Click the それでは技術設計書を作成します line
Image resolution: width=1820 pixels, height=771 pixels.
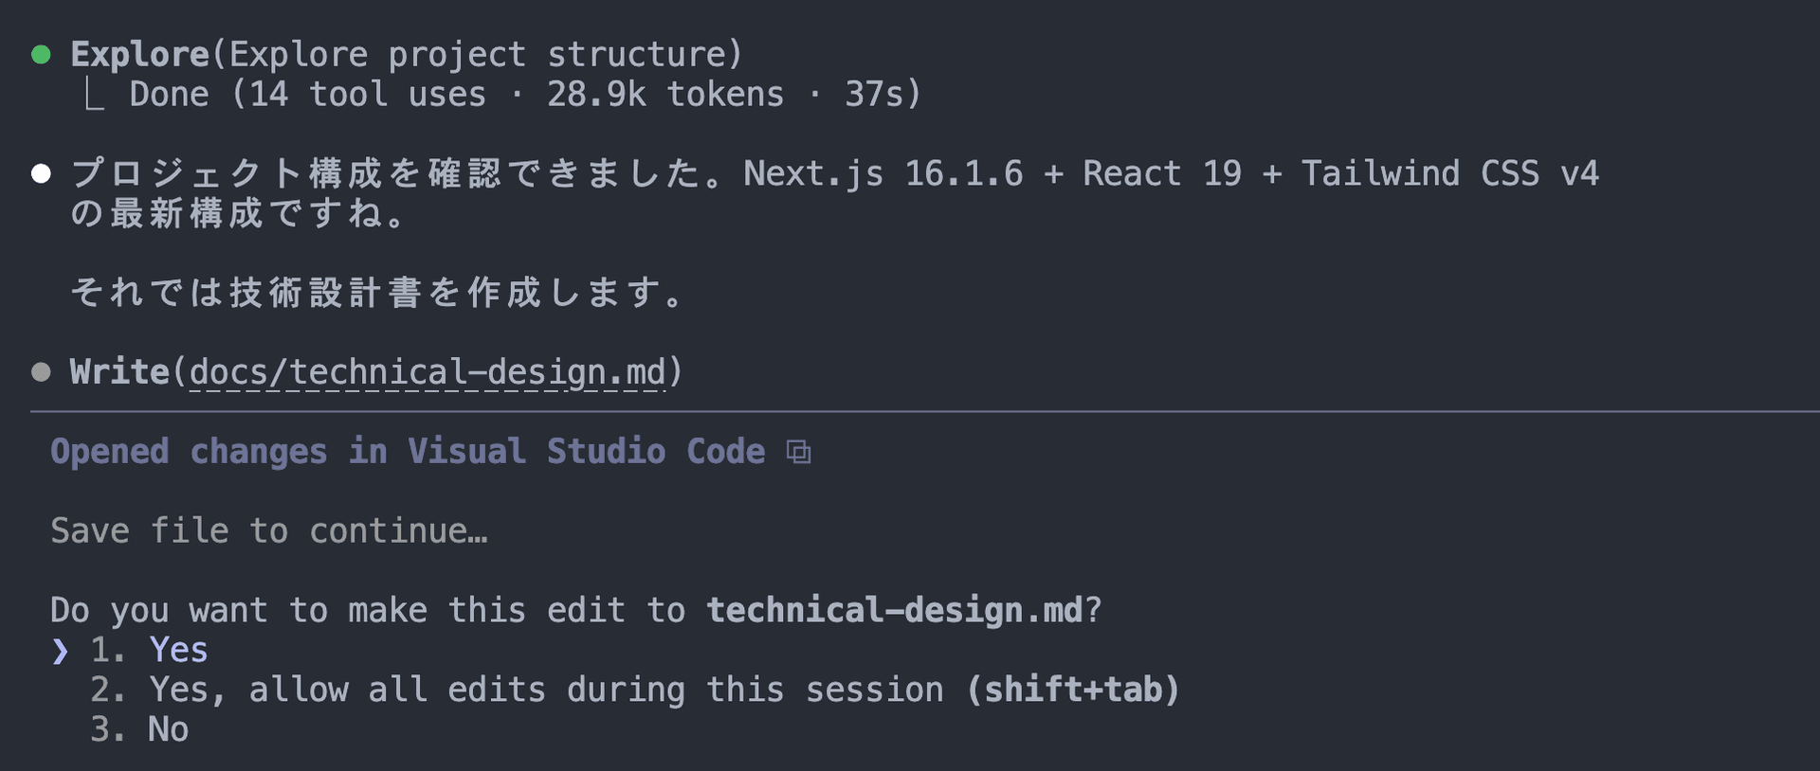377,293
